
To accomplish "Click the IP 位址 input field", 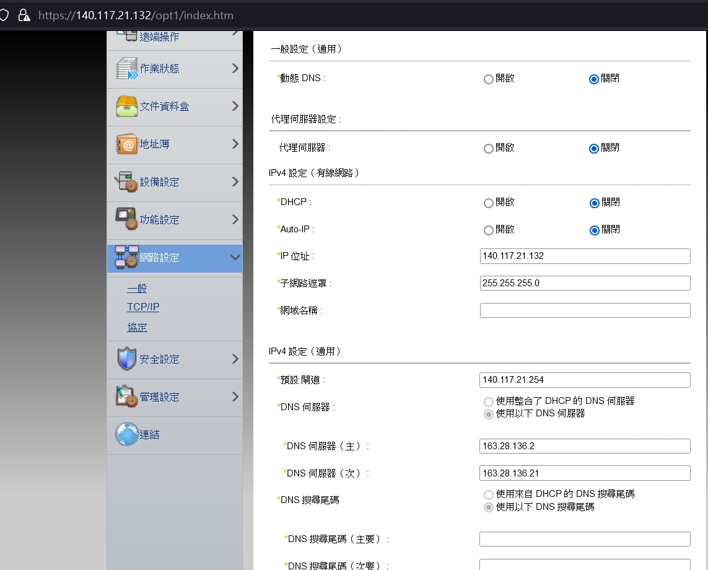I will (x=585, y=256).
